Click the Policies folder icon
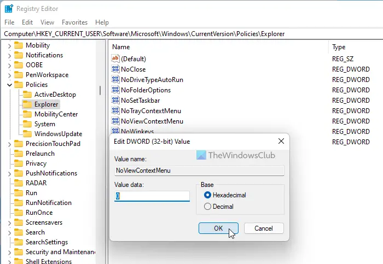Screen dimensions: 383x264 tap(19, 85)
